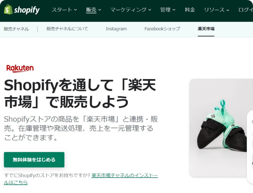Open the Facebookショップ tab

pos(162,29)
